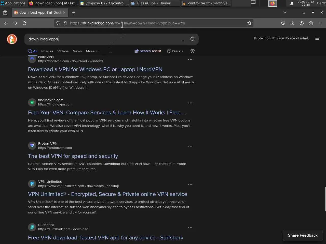Click the date and time clock in the panel
Image resolution: width=326 pixels, height=244 pixels.
[x=306, y=3]
